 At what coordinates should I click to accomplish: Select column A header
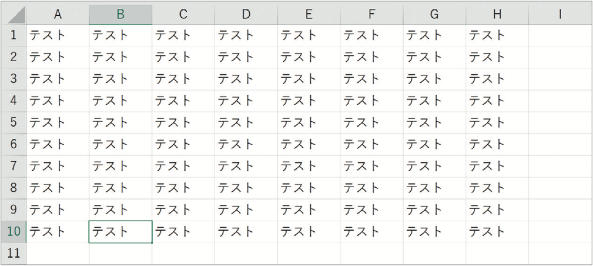pyautogui.click(x=58, y=14)
